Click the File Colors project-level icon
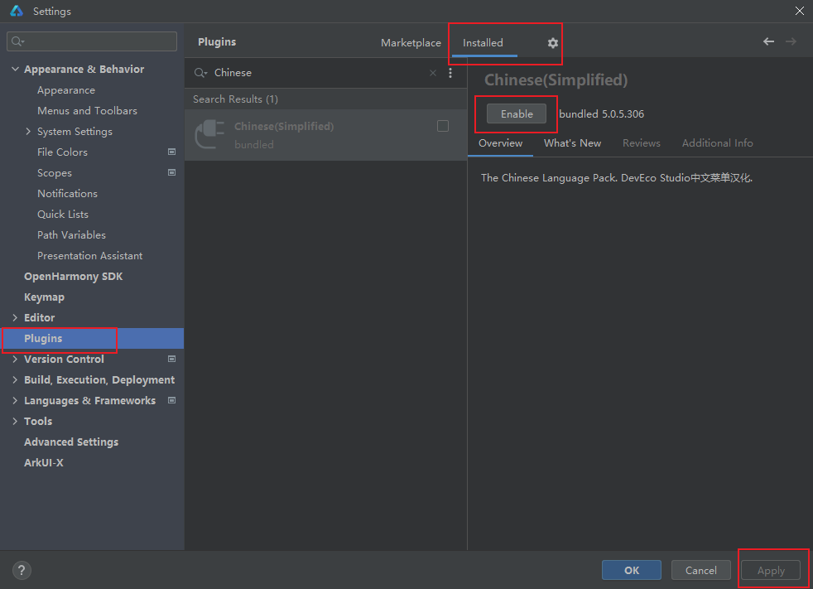Screen dimensions: 813x589 pyautogui.click(x=171, y=152)
